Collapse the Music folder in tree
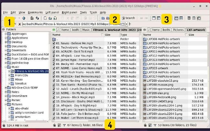Screen dimensions: 210x131 tap(5, 67)
